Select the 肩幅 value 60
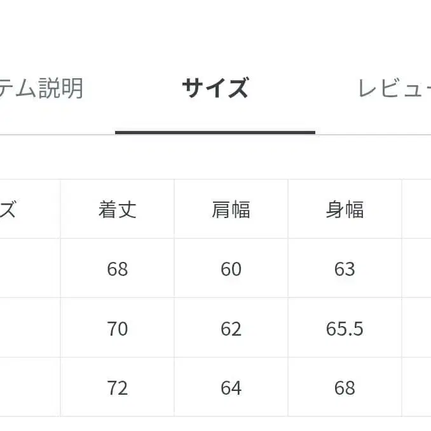 231,269
